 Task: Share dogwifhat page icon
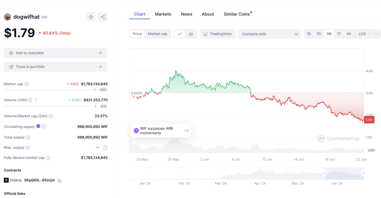[x=103, y=17]
